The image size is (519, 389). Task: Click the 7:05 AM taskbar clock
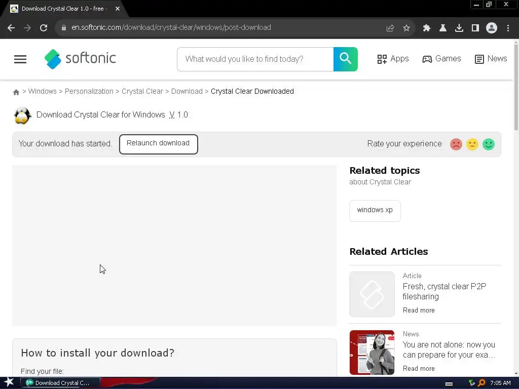(500, 383)
